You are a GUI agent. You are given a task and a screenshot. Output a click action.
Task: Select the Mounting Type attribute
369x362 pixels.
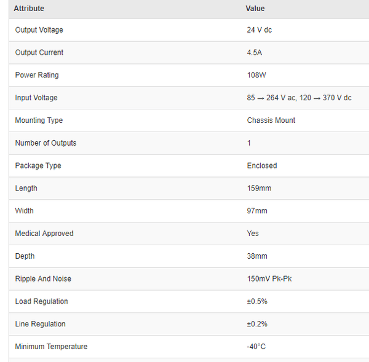click(x=39, y=120)
